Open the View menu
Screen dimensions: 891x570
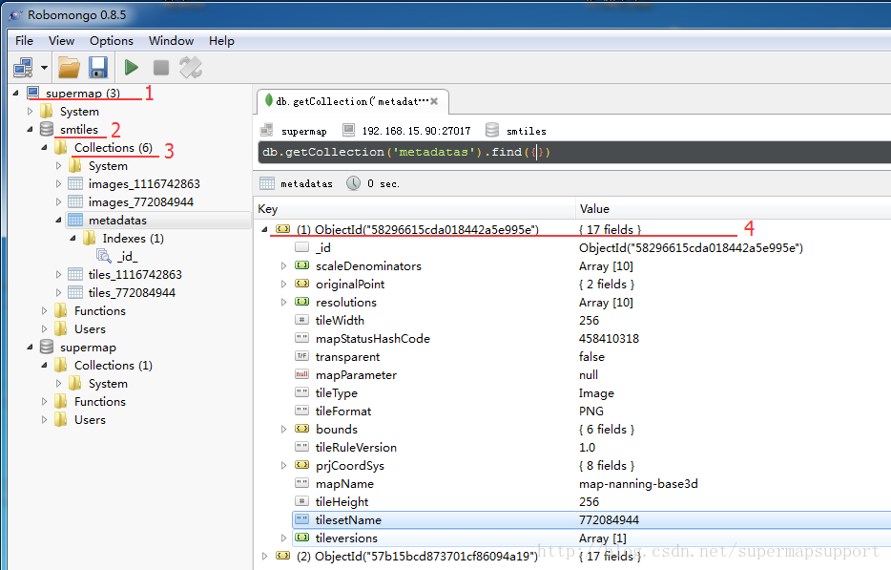pyautogui.click(x=61, y=41)
